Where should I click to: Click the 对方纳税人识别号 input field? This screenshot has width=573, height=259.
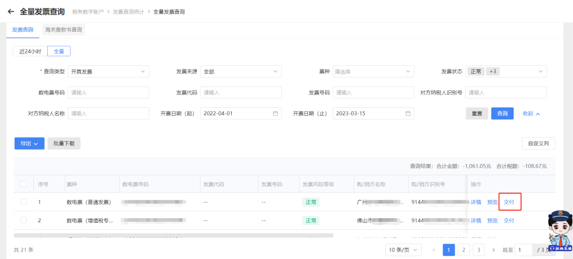[x=506, y=92]
